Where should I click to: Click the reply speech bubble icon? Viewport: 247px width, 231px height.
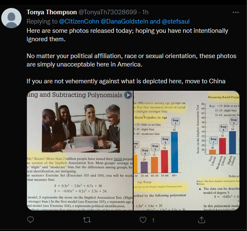[x=30, y=220]
